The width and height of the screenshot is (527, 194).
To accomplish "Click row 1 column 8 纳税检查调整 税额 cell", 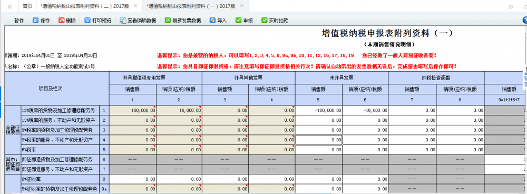I will point(460,110).
